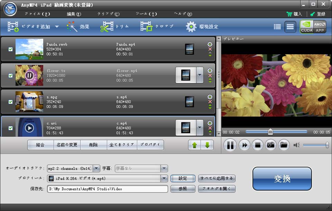Click the Register (登録) key link
The image size is (332, 211).
[317, 14]
